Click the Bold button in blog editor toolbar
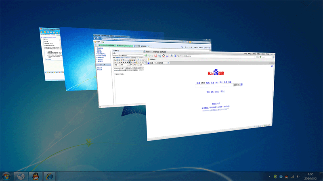 click(115, 62)
